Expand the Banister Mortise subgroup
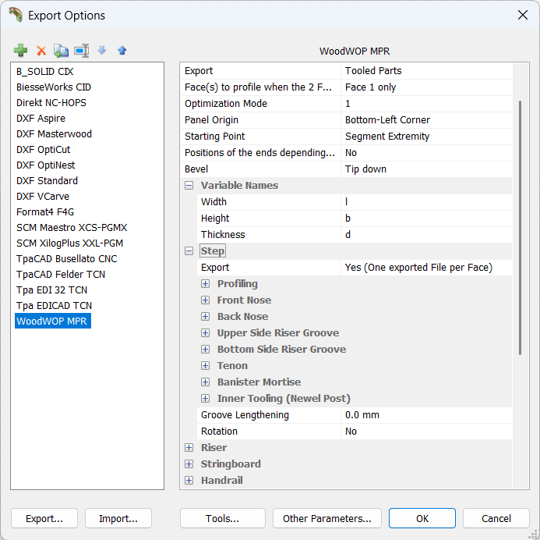540x540 pixels. (x=205, y=382)
